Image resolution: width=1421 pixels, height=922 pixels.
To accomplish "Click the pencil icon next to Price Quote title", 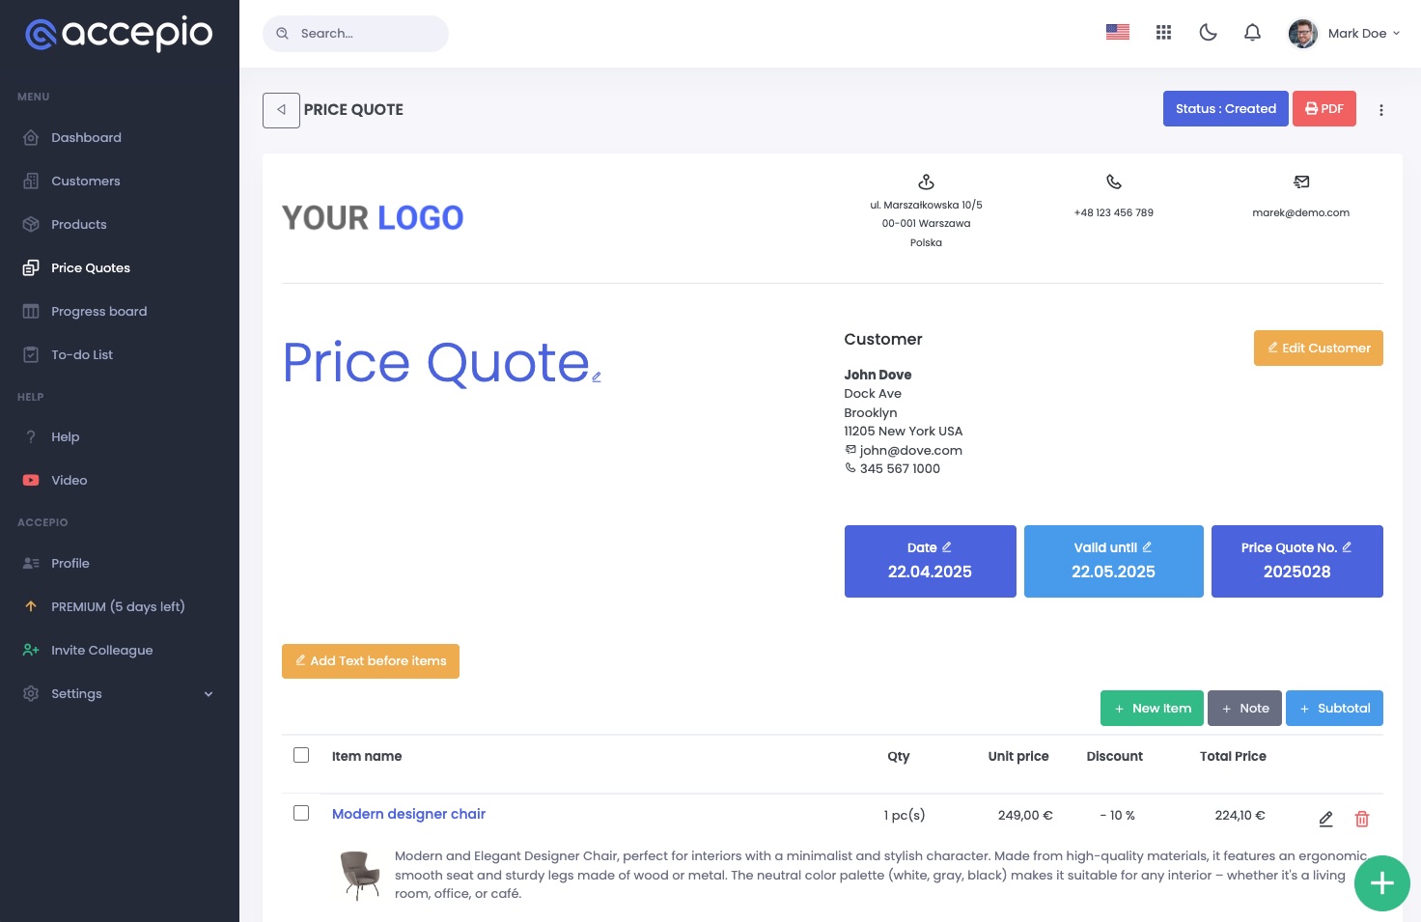I will click(597, 377).
